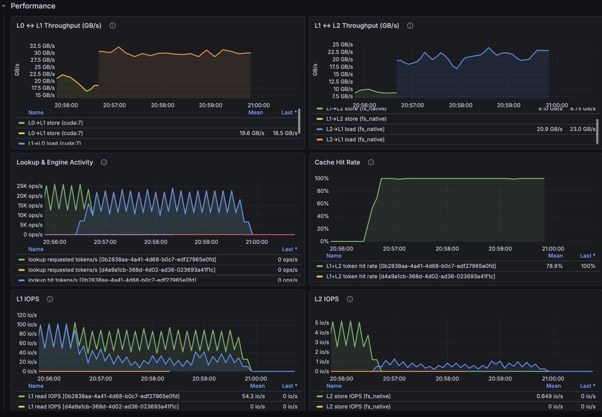The height and width of the screenshot is (417, 602).
Task: Toggle orange L2→L1 load (fs_native) series label
Action: pyautogui.click(x=356, y=140)
